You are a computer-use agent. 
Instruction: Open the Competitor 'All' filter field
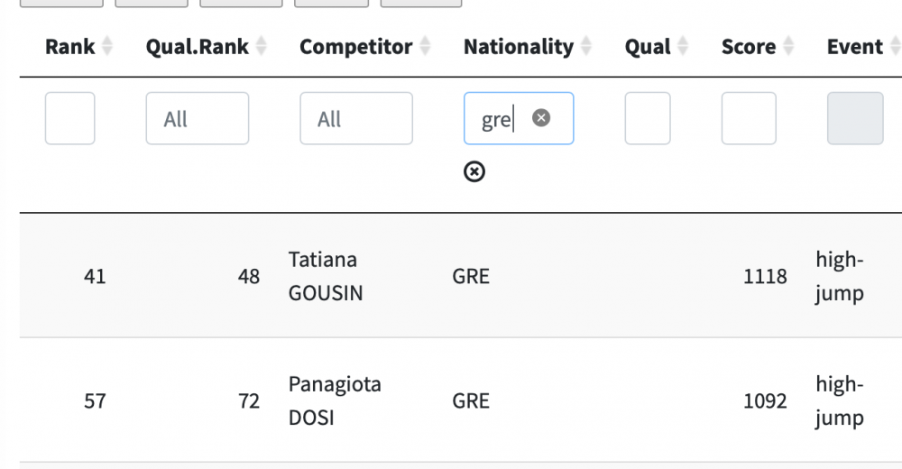point(355,118)
